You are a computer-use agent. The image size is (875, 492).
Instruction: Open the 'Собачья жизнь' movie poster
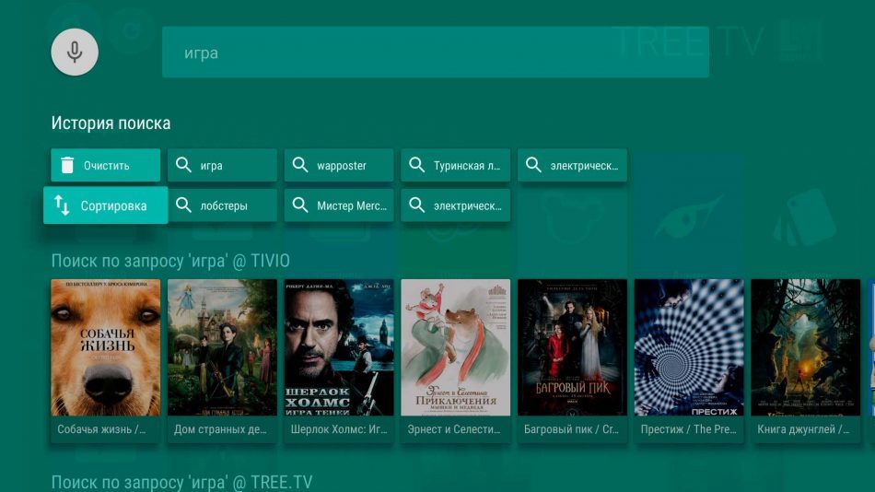[105, 347]
